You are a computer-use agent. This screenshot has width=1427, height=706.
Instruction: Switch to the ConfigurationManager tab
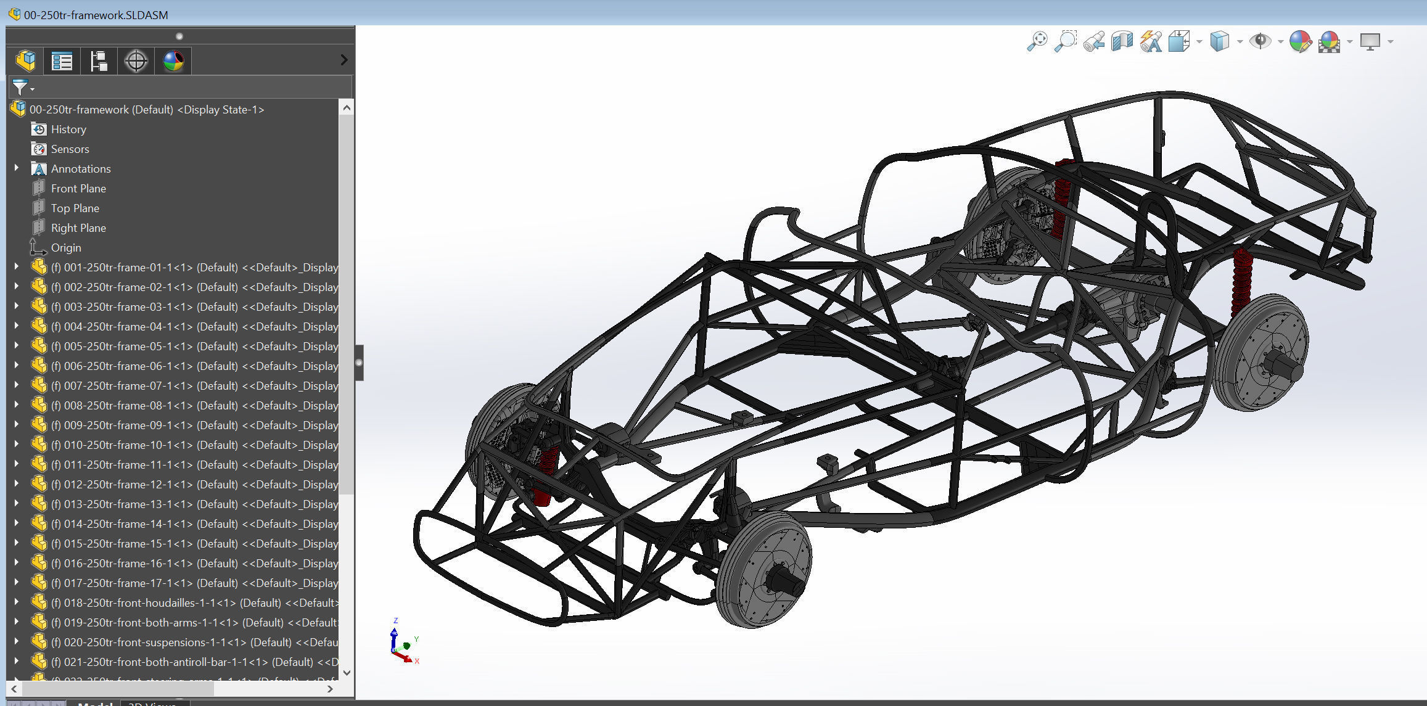(99, 60)
